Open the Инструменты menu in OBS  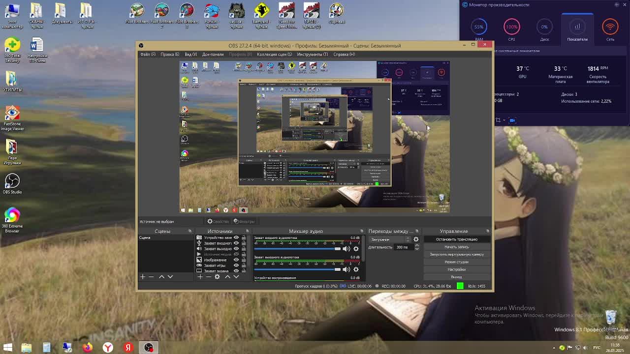[312, 54]
